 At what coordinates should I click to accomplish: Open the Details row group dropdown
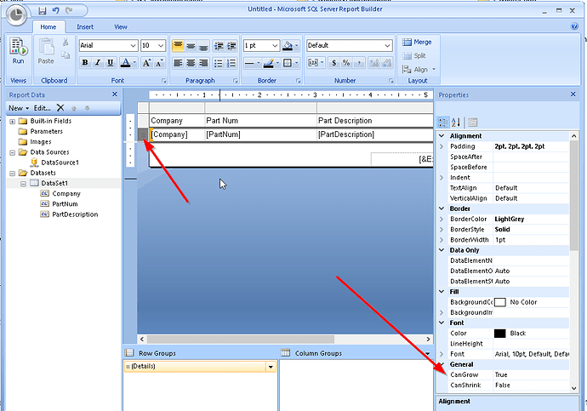coord(271,367)
